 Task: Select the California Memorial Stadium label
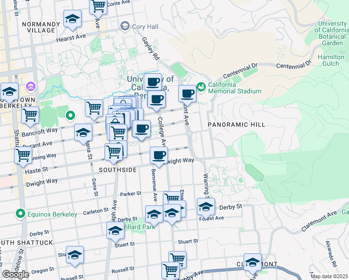[235, 88]
